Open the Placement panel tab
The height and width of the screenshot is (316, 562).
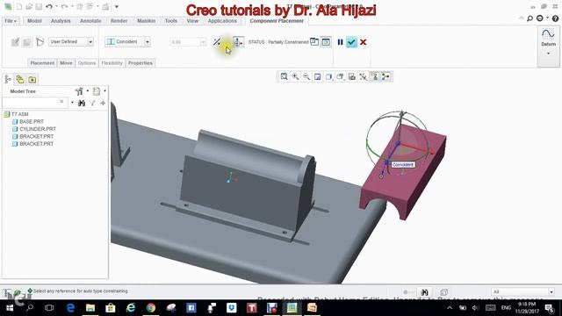(x=42, y=63)
